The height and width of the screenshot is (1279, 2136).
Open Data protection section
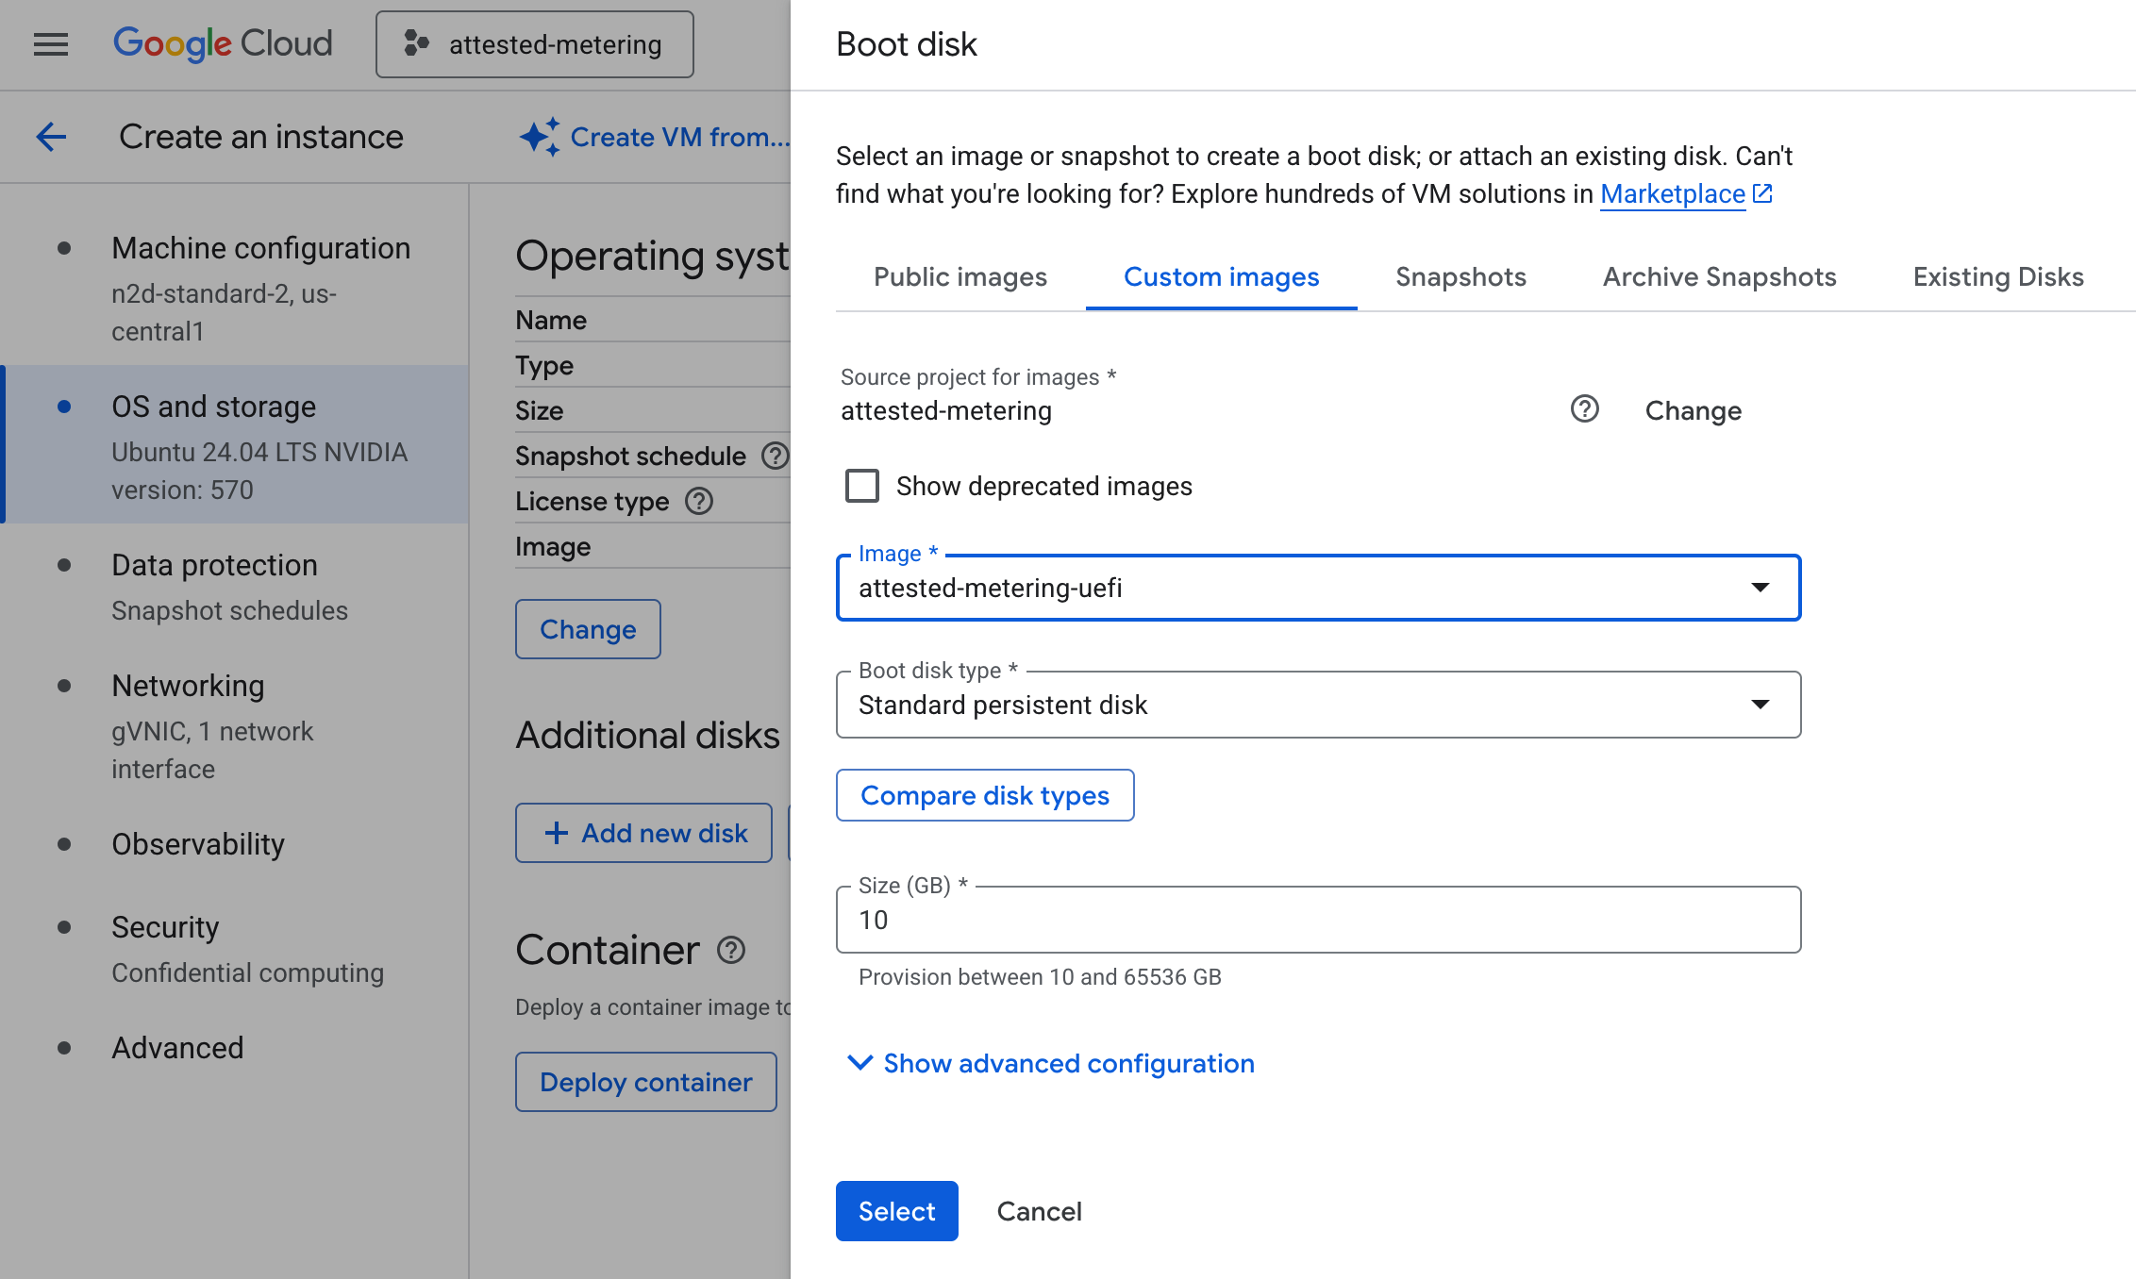236,586
